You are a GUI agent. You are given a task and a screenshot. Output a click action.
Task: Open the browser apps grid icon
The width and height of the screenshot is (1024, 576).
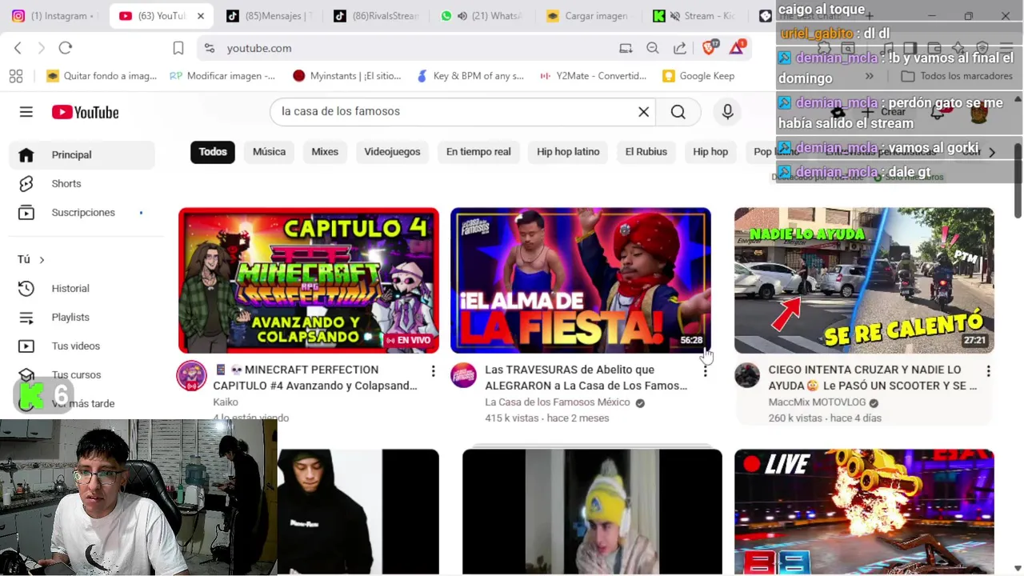(x=16, y=76)
